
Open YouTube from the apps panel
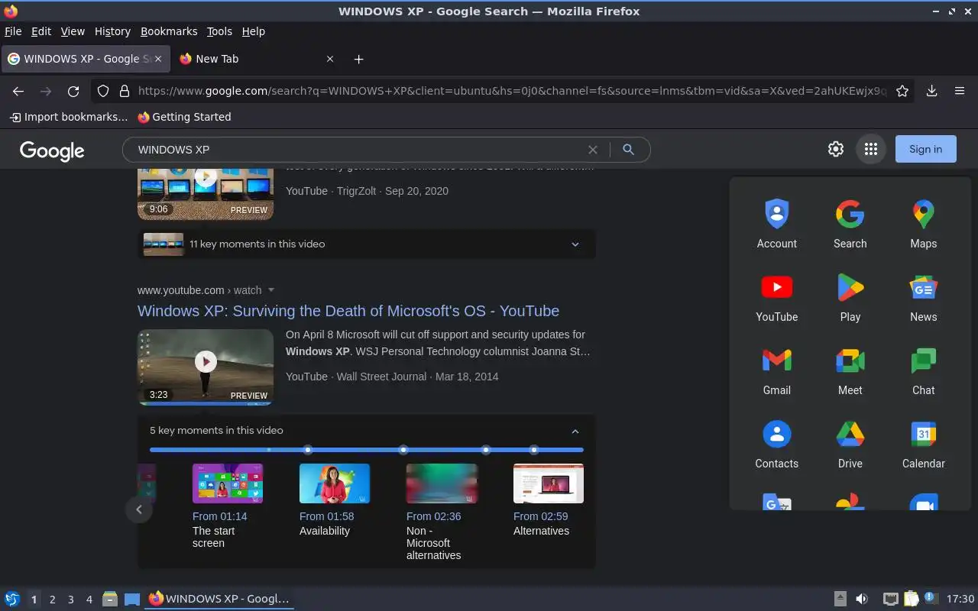[x=776, y=297]
